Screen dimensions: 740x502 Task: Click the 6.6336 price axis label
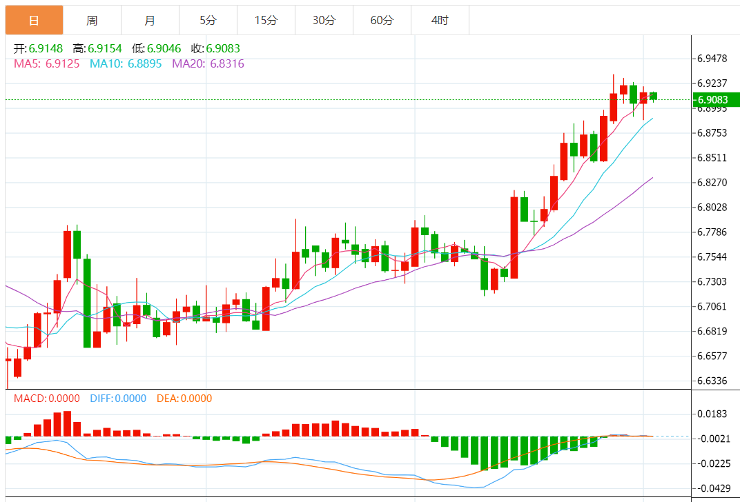[712, 381]
